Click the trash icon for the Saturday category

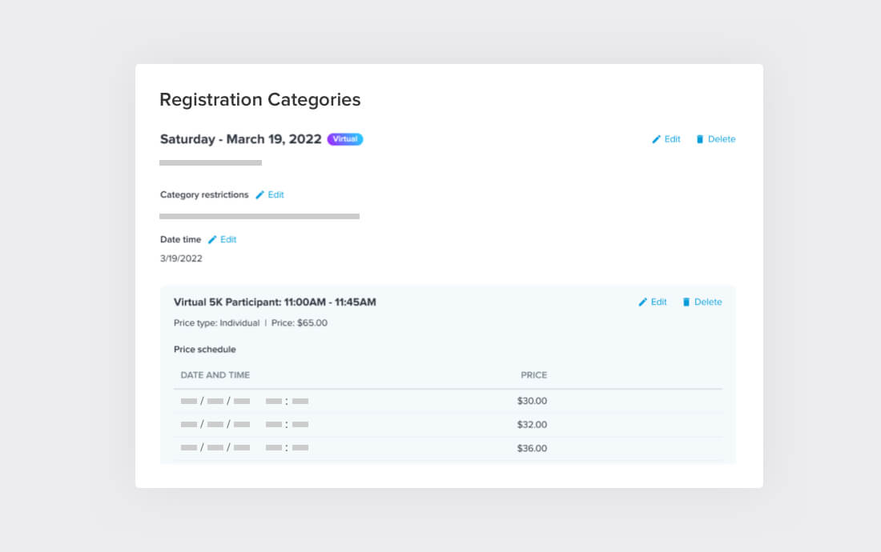tap(700, 139)
